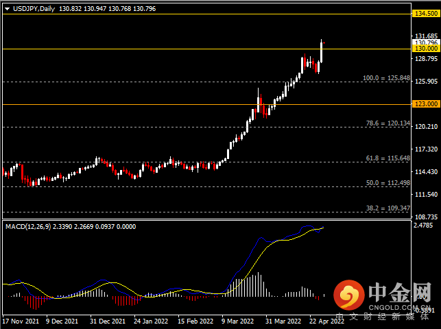The image size is (441, 329).
Task: Click the dropdown triangle beside USDJPY,Daily
Action: pos(8,9)
